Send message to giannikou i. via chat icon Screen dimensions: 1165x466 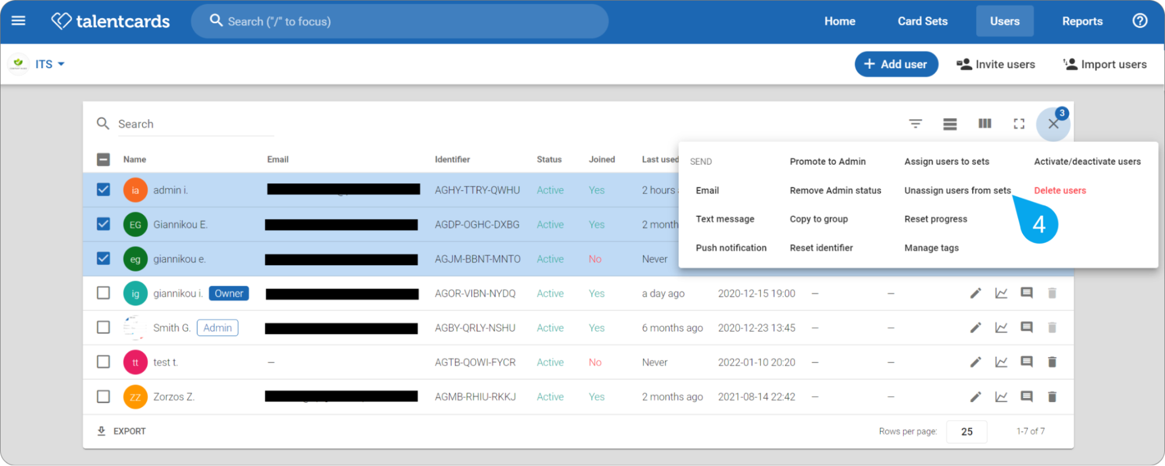pos(1027,293)
